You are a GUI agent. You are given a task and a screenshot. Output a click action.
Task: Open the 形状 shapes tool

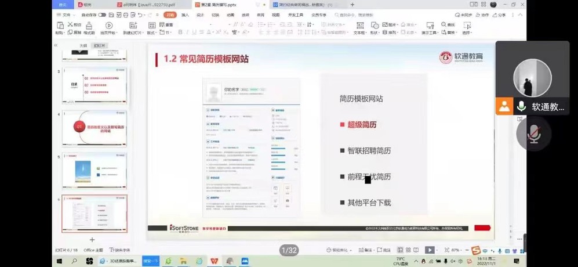pos(375,26)
